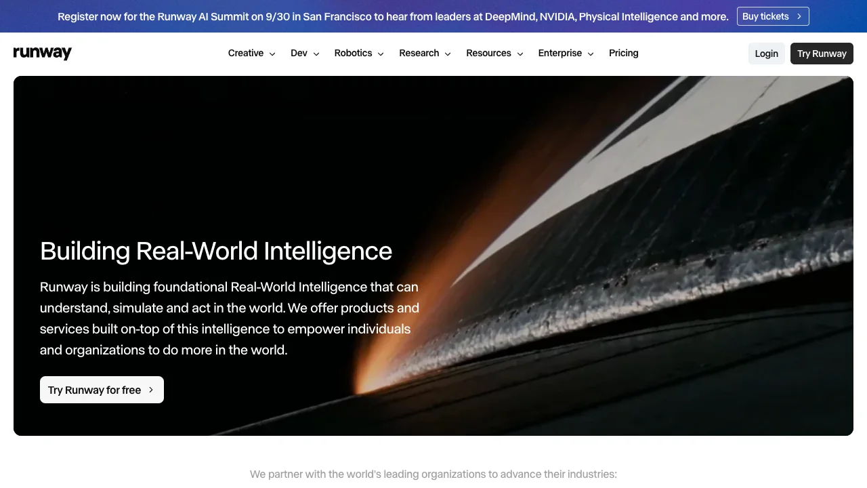This screenshot has height=488, width=867.
Task: Open the Resources nav menu
Action: 495,53
